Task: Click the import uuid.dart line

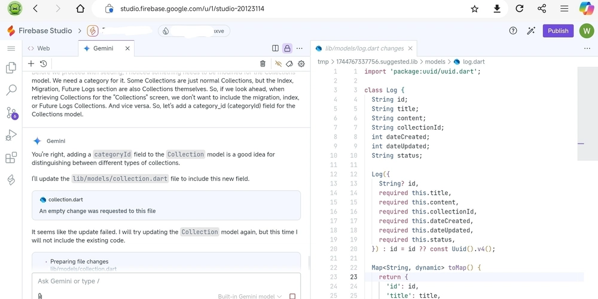Action: pos(422,71)
